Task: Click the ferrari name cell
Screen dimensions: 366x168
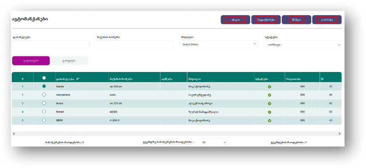Action: 82,112
